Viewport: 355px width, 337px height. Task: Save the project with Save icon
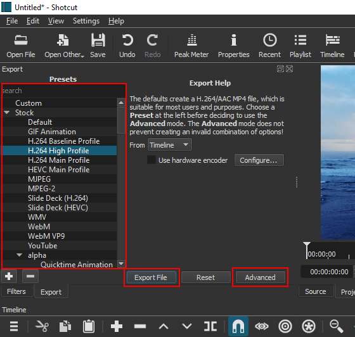coord(98,46)
